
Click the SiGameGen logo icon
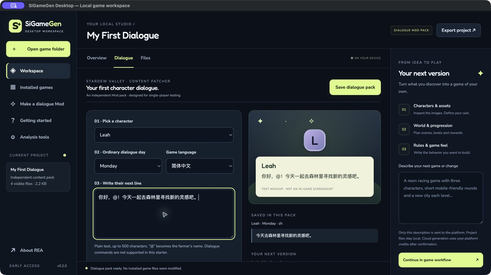(15, 26)
